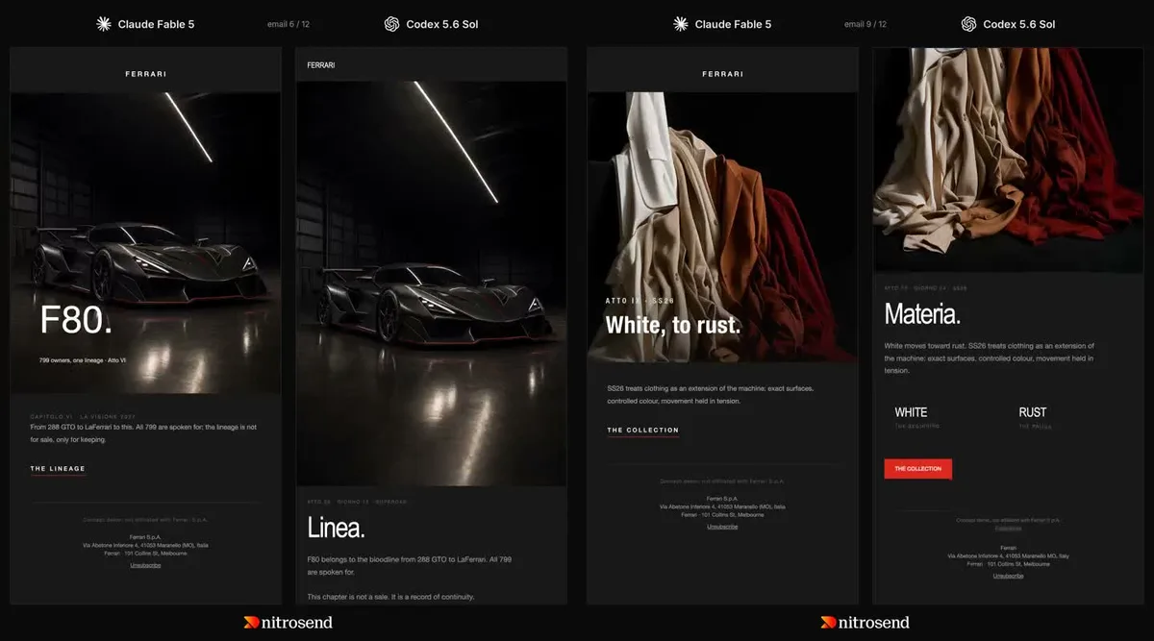Click the red THE COLLECTION button

tap(918, 469)
